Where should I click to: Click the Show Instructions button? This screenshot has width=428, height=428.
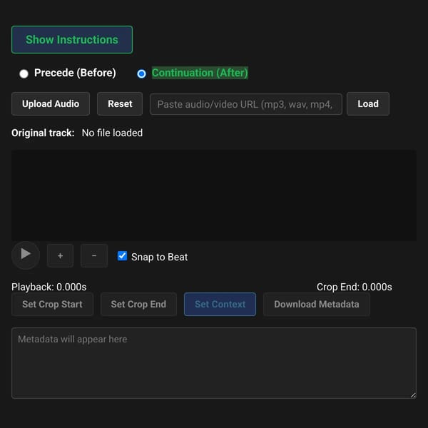(72, 39)
